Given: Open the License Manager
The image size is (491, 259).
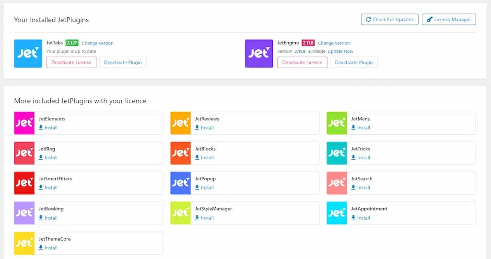Looking at the screenshot, I should point(449,20).
